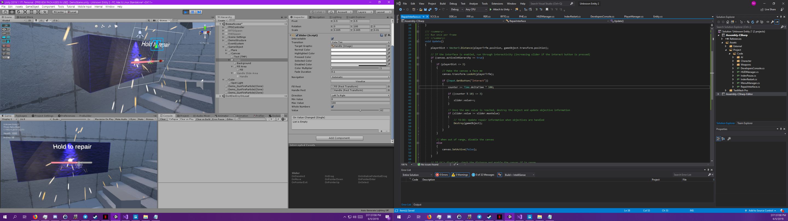This screenshot has width=788, height=221.
Task: Click the eyedropper next to Normal Color
Action: [x=389, y=50]
